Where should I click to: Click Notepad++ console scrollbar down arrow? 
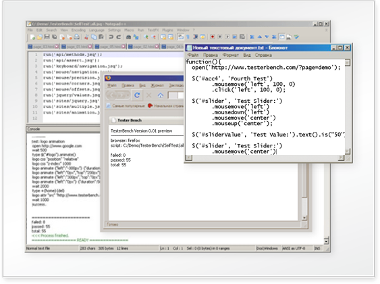click(x=326, y=241)
